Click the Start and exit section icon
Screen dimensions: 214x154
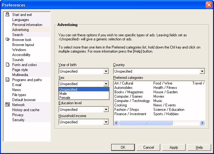8,15
